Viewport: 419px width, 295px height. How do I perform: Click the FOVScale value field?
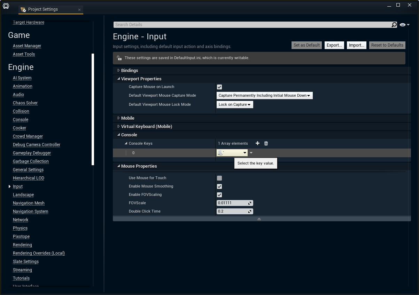click(x=232, y=203)
